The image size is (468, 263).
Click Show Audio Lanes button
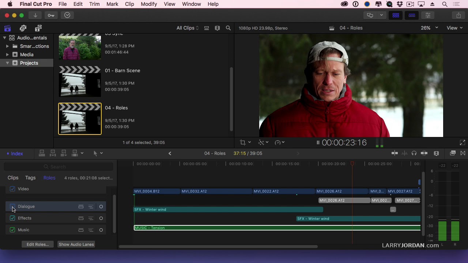coord(76,244)
